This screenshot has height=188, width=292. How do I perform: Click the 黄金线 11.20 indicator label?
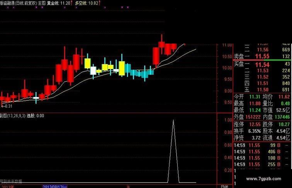pos(59,3)
